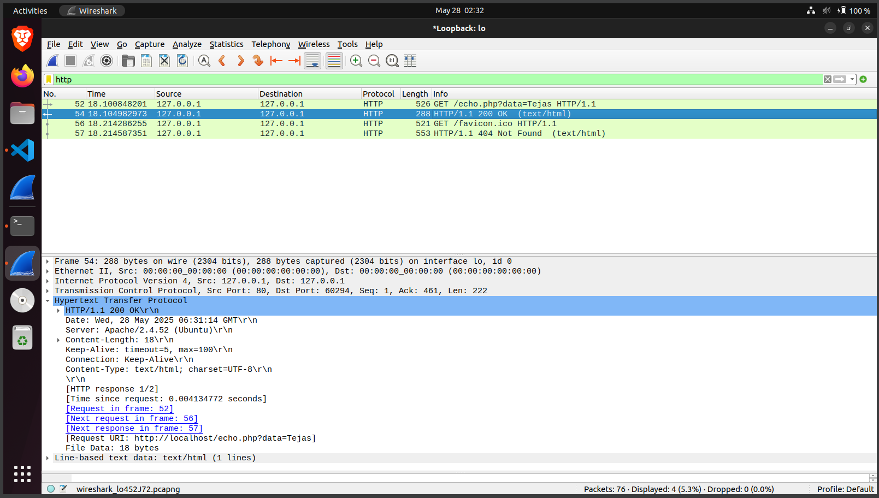Image resolution: width=879 pixels, height=498 pixels.
Task: Zoom in on packet text
Action: [356, 61]
